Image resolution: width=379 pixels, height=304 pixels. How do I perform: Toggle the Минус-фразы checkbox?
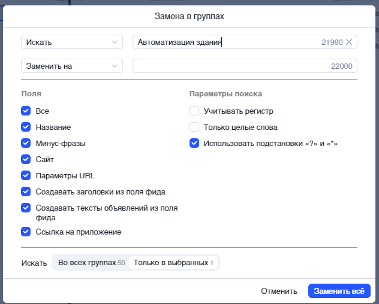26,144
